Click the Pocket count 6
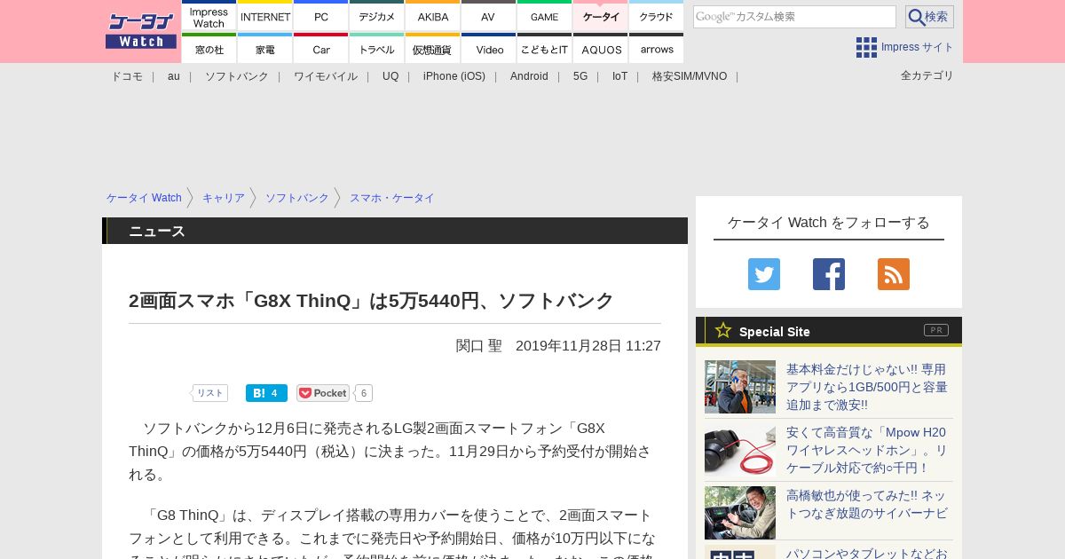The image size is (1065, 559). (x=363, y=393)
